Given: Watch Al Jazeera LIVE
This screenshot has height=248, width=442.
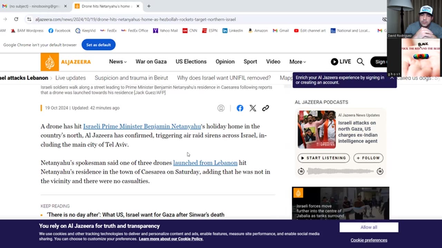Looking at the screenshot, I should tap(341, 62).
